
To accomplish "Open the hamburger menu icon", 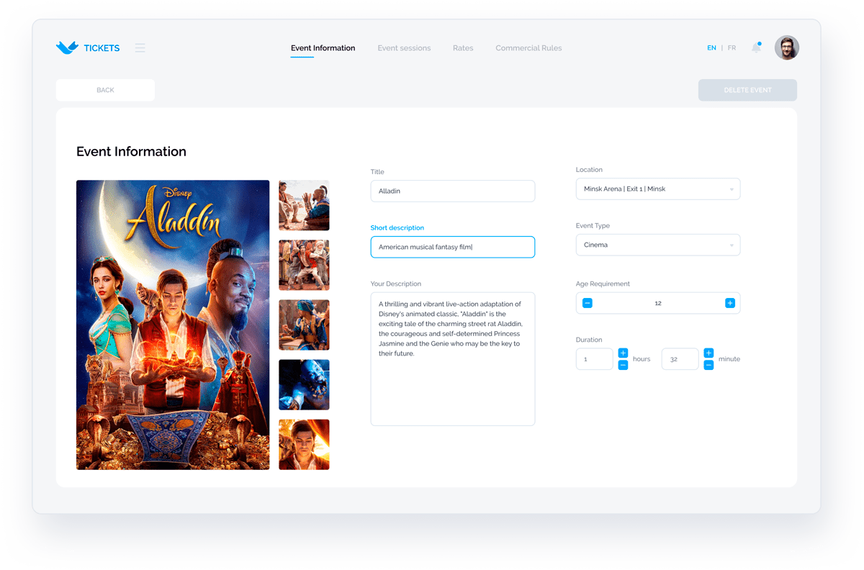I will [140, 47].
